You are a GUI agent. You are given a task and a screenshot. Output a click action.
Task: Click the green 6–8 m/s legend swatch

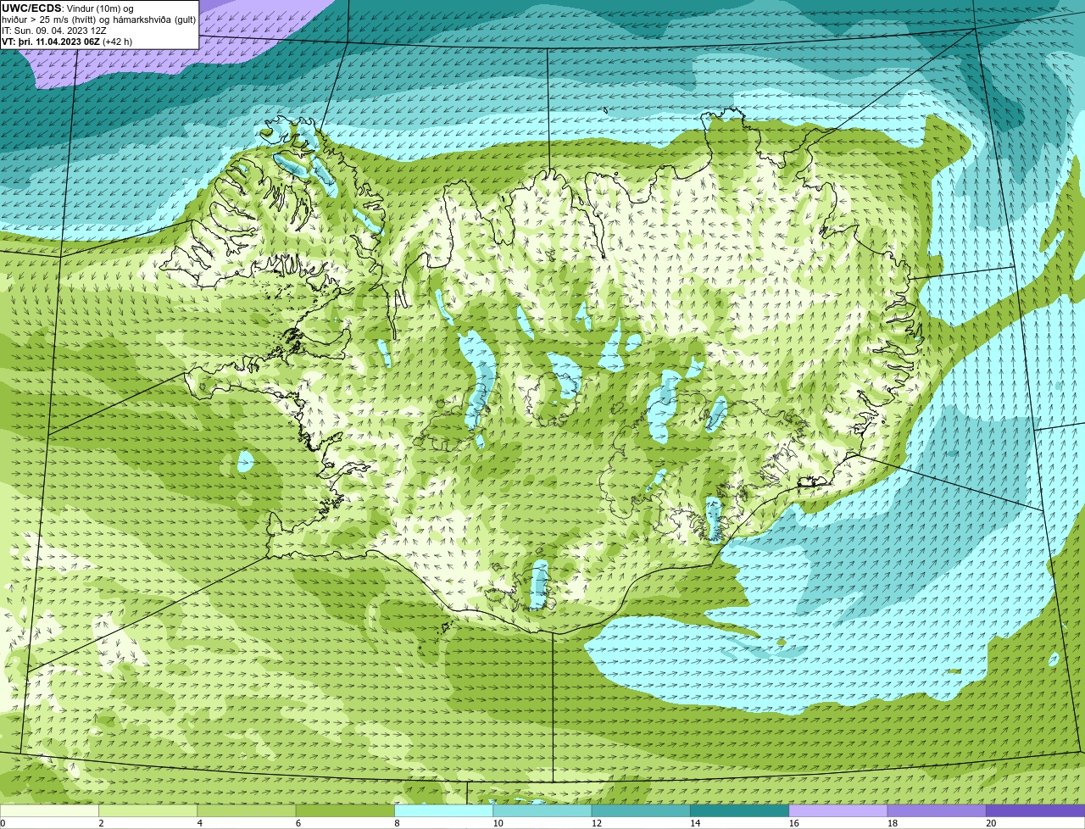pos(345,811)
